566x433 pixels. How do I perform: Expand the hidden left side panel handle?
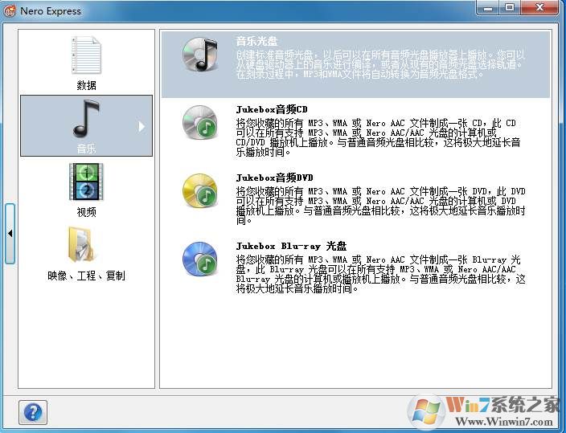click(x=10, y=233)
